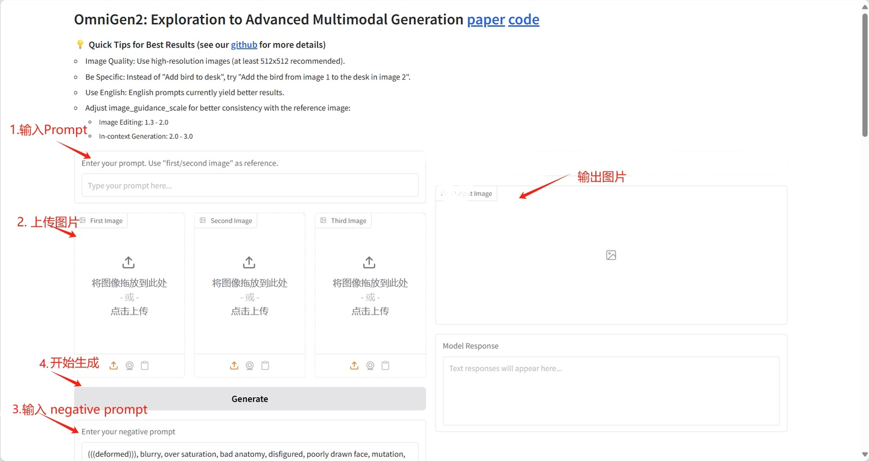Viewport: 869px width, 461px height.
Task: Open the code link in title
Action: click(x=524, y=19)
